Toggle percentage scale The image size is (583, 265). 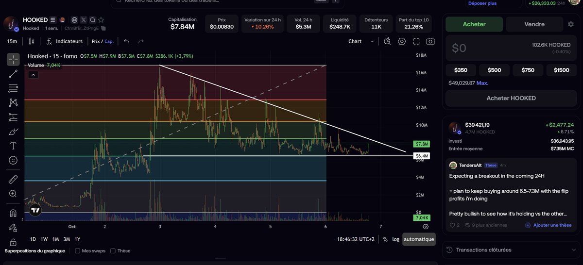385,239
